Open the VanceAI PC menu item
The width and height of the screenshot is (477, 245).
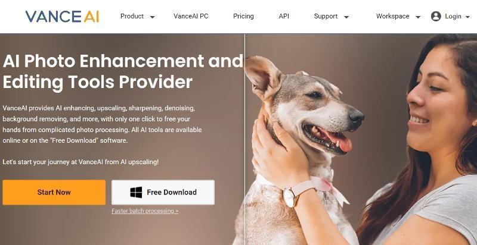191,17
